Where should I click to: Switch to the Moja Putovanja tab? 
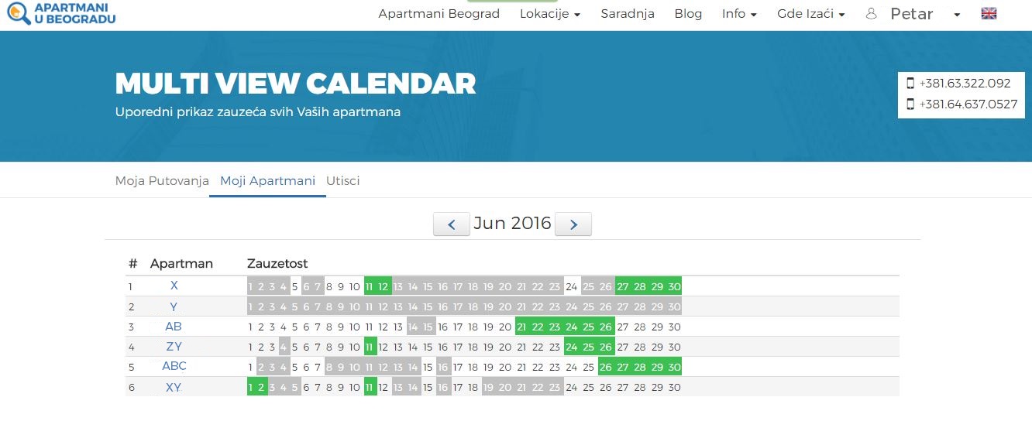click(x=162, y=181)
